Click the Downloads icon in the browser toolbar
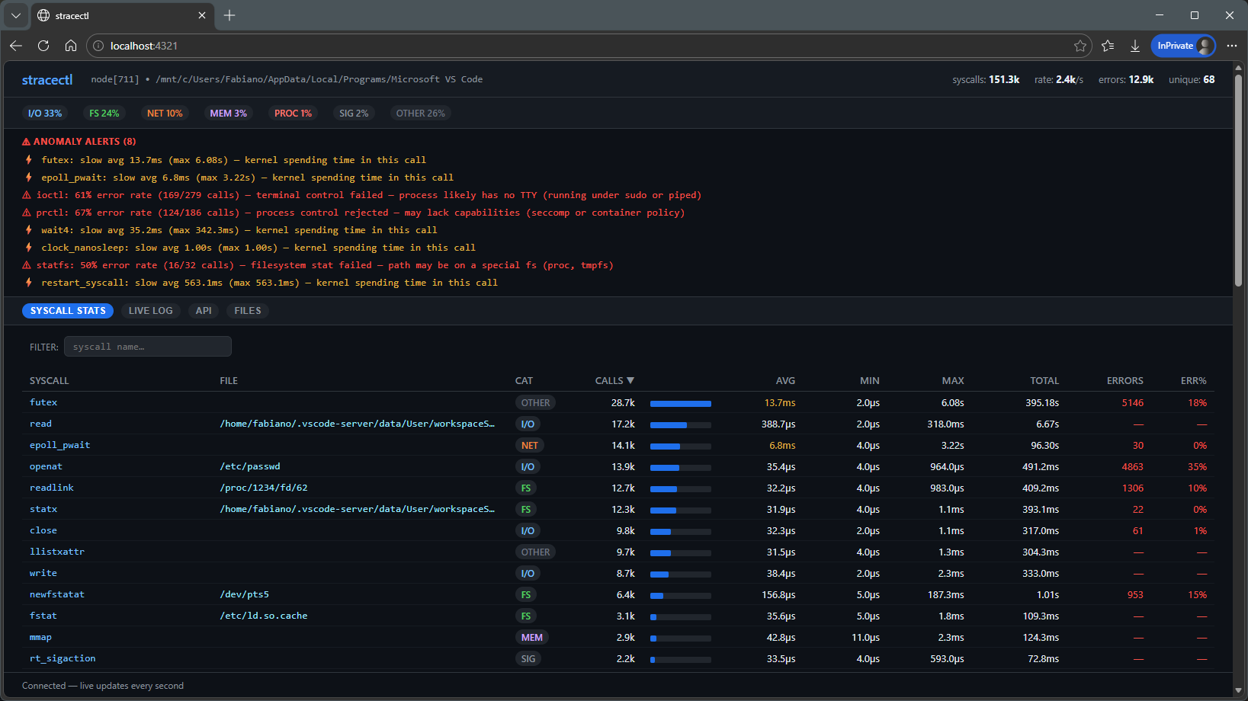Image resolution: width=1248 pixels, height=701 pixels. 1135,46
